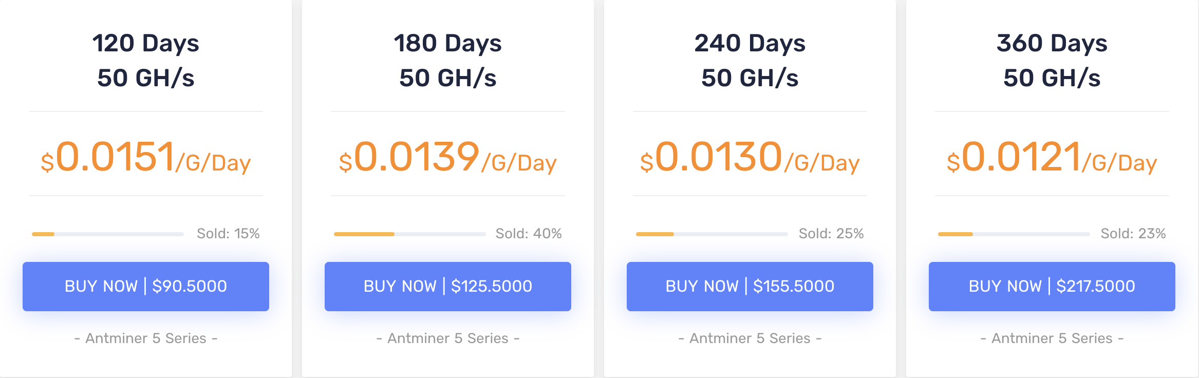Click the $0.0121/G/Day price
Image resolution: width=1199 pixels, height=378 pixels.
click(x=1052, y=157)
